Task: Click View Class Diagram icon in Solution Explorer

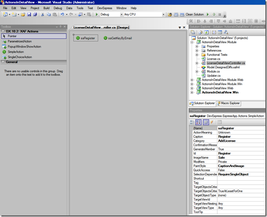Action: coord(226,32)
